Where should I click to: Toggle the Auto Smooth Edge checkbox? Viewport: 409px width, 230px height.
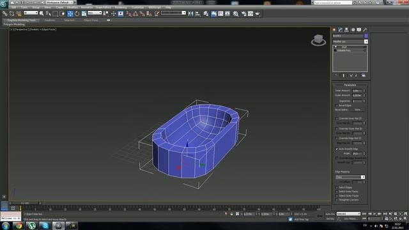(337, 149)
